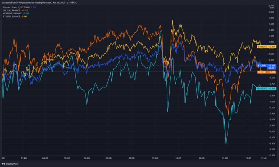Select the 08:00 time axis label
Screen dimensions: 279x167
point(132,158)
